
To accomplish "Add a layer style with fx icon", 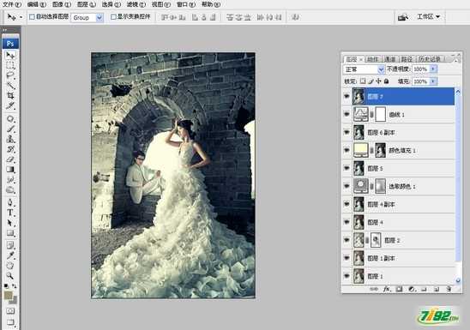I will pyautogui.click(x=387, y=289).
